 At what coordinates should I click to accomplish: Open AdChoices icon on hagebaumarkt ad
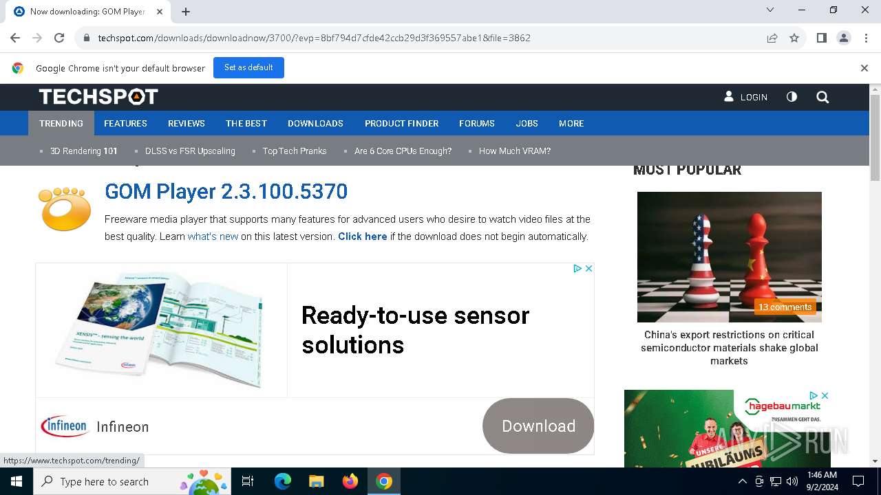coord(814,395)
